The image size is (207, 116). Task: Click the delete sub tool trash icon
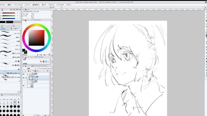(20, 92)
